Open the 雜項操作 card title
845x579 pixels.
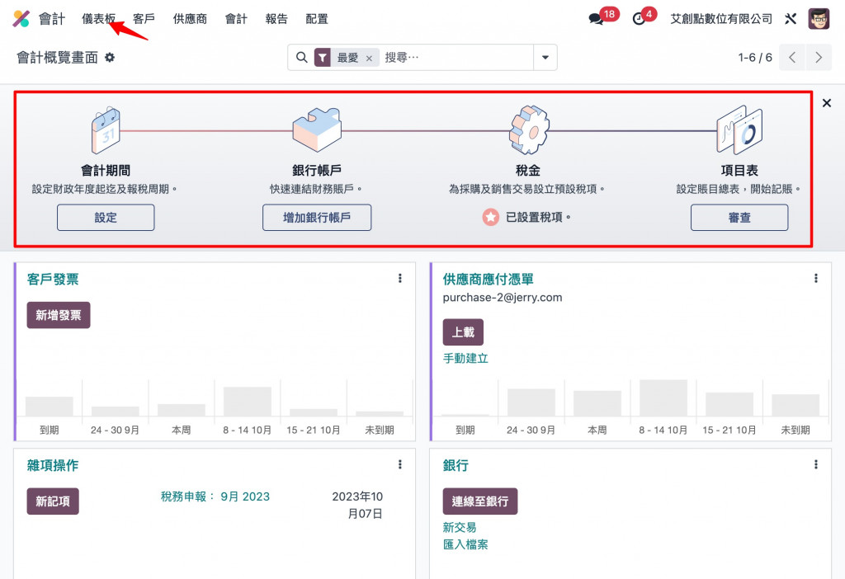tap(53, 465)
